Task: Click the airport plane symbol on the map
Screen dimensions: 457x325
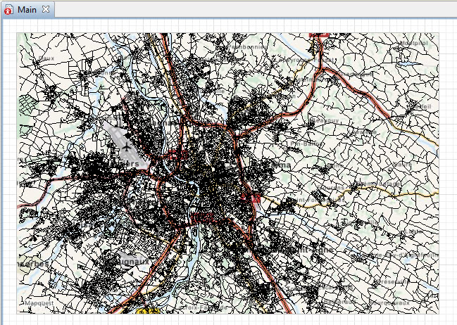Action: (x=127, y=147)
